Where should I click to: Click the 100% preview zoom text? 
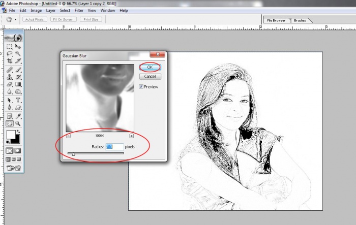[x=100, y=136]
